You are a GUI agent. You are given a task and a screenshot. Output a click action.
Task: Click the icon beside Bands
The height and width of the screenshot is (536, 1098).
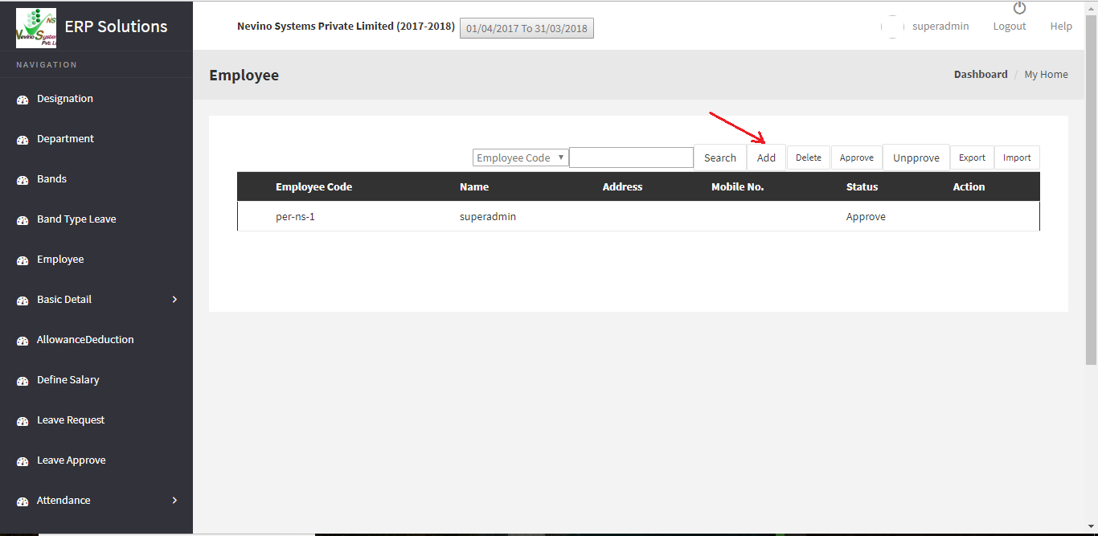(23, 180)
